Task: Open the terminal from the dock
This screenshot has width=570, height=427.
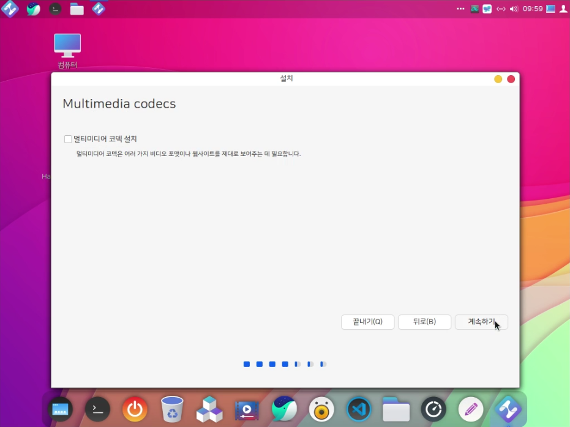Action: click(97, 409)
